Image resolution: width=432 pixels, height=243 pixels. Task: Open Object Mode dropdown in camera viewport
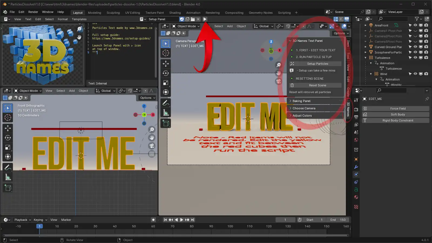[186, 26]
